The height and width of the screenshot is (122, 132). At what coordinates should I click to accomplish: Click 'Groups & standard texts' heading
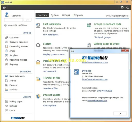(x=107, y=24)
